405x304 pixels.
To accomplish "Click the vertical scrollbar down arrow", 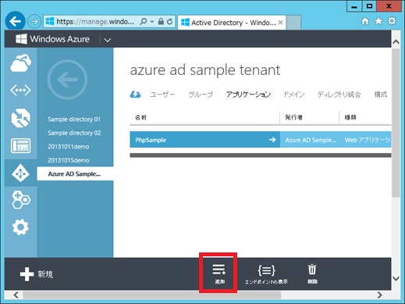I will [396, 278].
